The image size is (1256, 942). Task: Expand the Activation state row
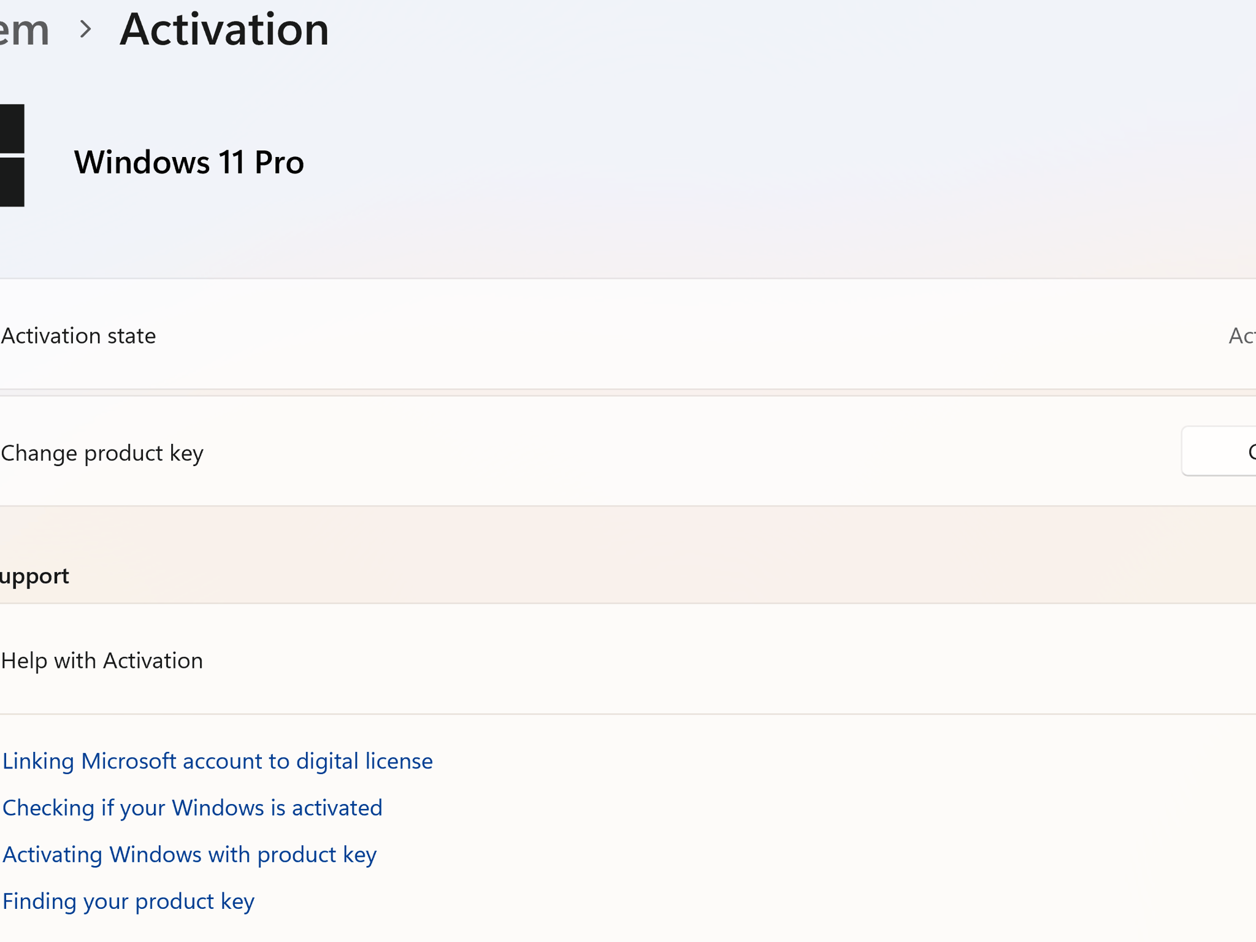click(628, 335)
